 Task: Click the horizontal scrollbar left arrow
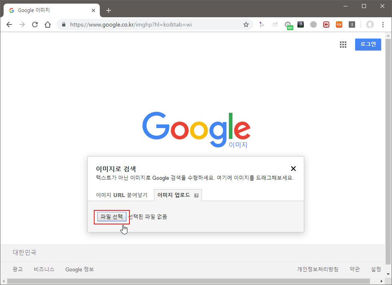(4, 281)
